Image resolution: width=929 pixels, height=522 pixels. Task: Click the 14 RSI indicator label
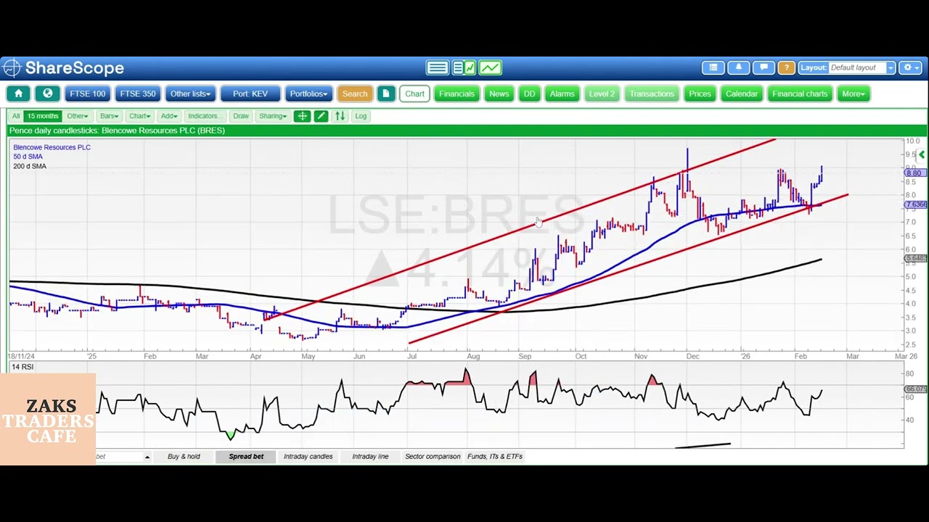[22, 367]
